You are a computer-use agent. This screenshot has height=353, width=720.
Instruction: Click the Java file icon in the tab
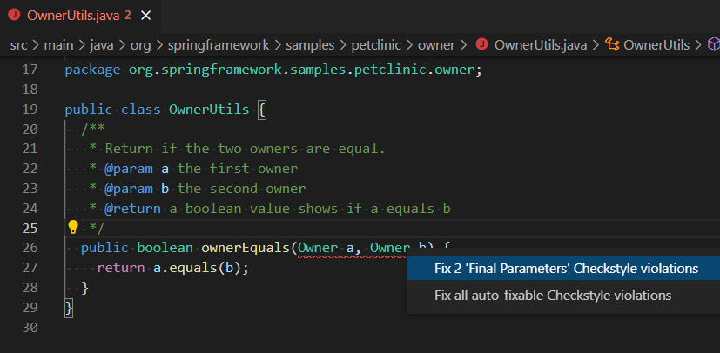click(x=15, y=16)
